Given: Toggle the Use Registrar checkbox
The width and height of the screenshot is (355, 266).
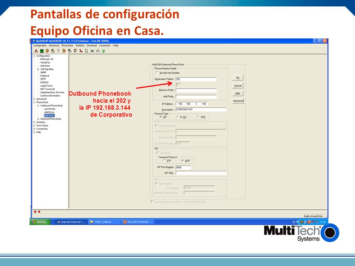Looking at the screenshot, I should pyautogui.click(x=156, y=184).
